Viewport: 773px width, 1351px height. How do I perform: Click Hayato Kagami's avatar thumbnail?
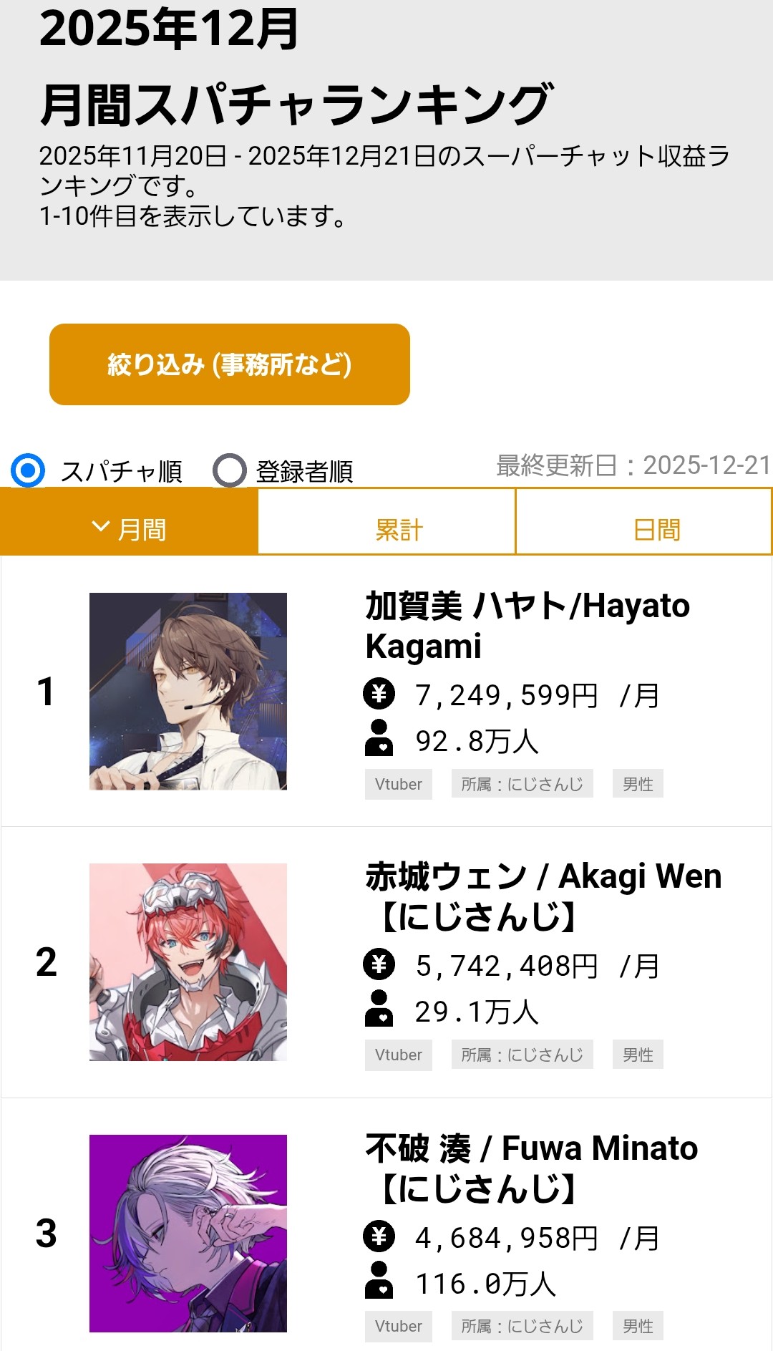(x=188, y=691)
